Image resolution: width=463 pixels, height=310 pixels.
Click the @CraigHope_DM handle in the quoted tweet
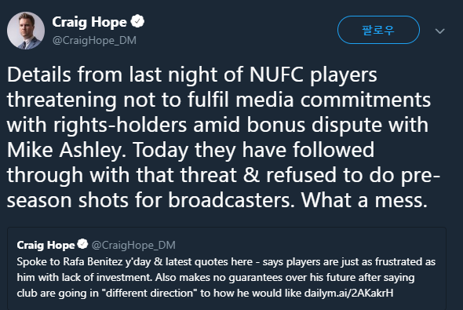133,245
